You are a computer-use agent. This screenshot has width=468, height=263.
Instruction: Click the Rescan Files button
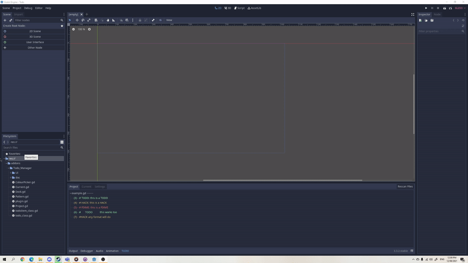point(405,186)
